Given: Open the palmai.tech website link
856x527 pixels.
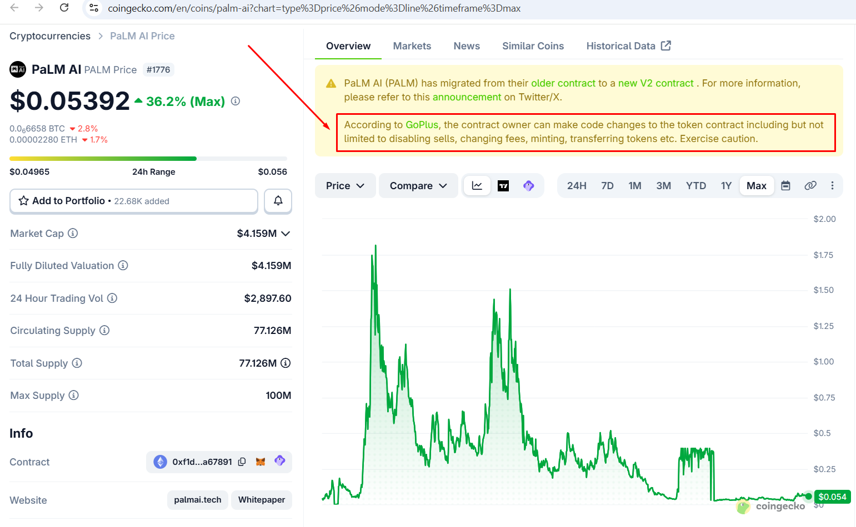Looking at the screenshot, I should point(198,500).
